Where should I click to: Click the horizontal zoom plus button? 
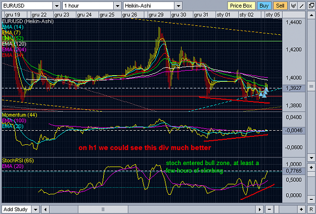click(301, 209)
